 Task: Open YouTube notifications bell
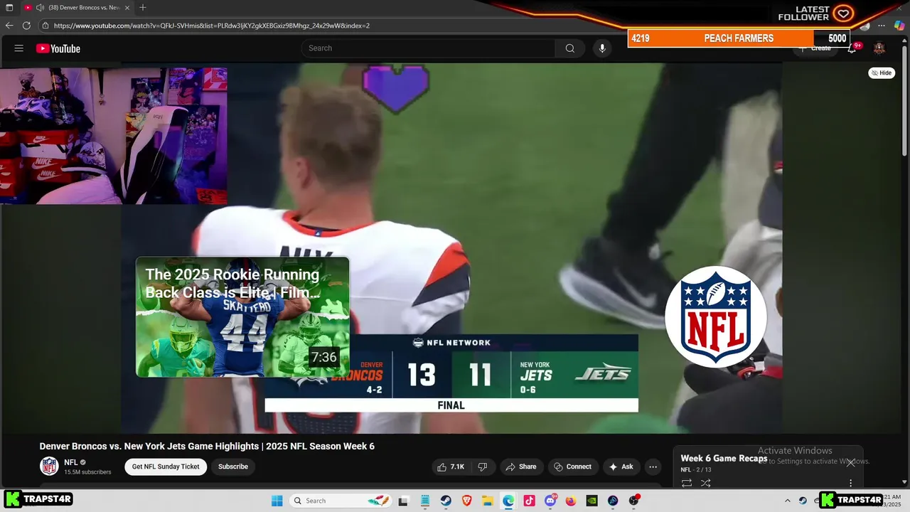click(852, 48)
